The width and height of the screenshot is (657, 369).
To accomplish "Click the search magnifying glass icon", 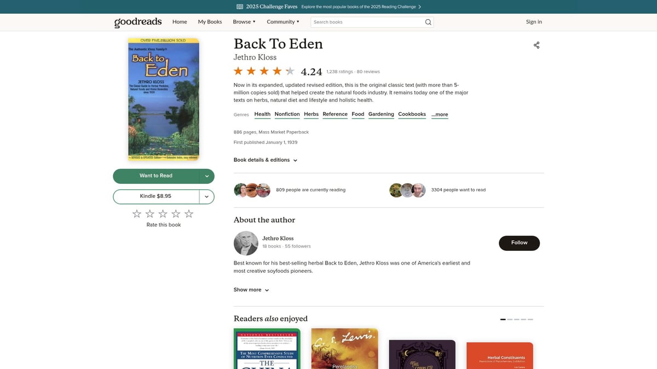I will [x=428, y=22].
